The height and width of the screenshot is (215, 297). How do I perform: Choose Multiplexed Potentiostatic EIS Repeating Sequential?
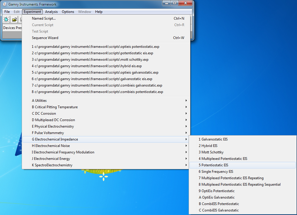tap(243, 184)
